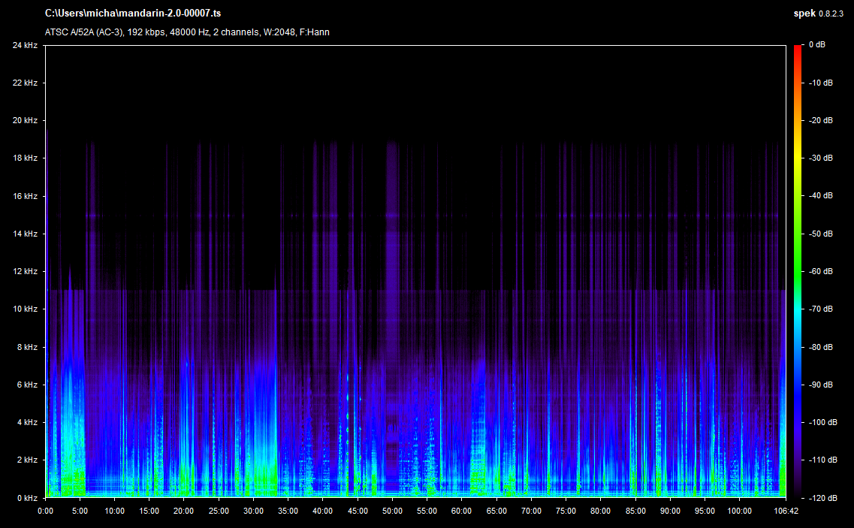
Task: Click the 12 kHz frequency axis label
Action: point(24,271)
